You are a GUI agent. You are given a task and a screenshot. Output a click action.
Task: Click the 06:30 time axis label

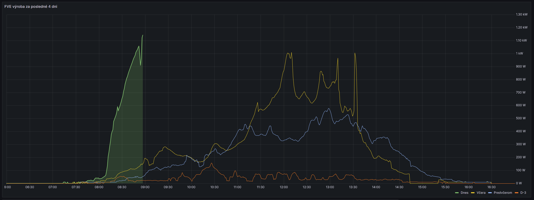[30, 187]
